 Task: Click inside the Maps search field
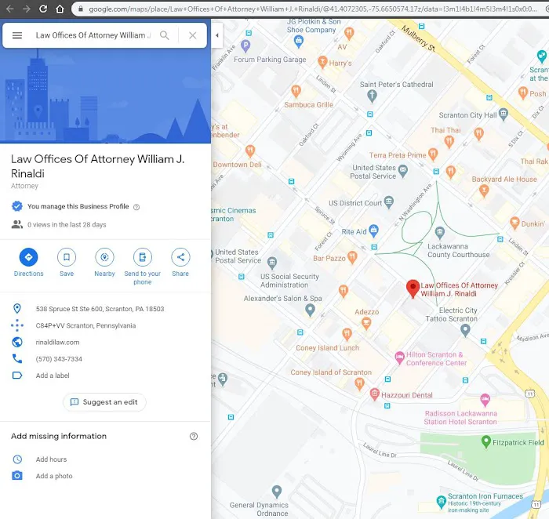pyautogui.click(x=90, y=35)
